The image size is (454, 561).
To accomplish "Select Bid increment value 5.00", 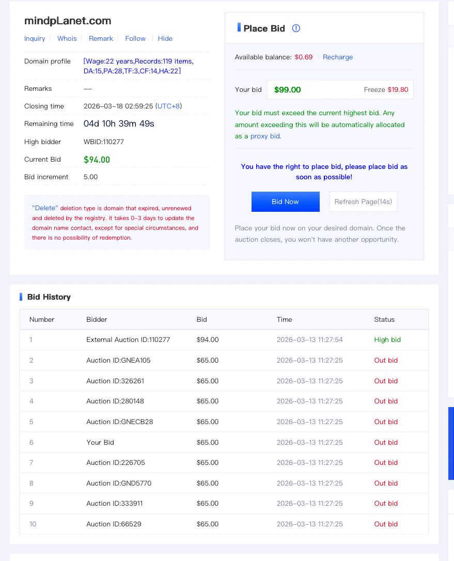I will pyautogui.click(x=90, y=177).
